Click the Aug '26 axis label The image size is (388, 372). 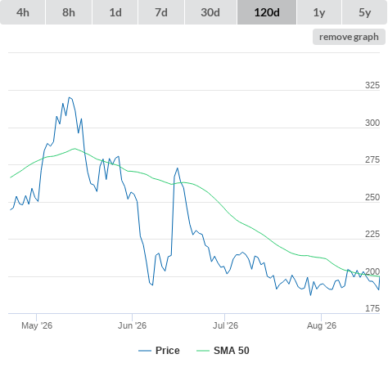(x=322, y=325)
